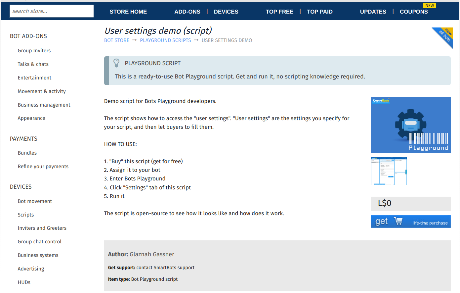Click the lightbulb icon in Playground Script box
Screen dimensions: 460x293
(x=116, y=63)
